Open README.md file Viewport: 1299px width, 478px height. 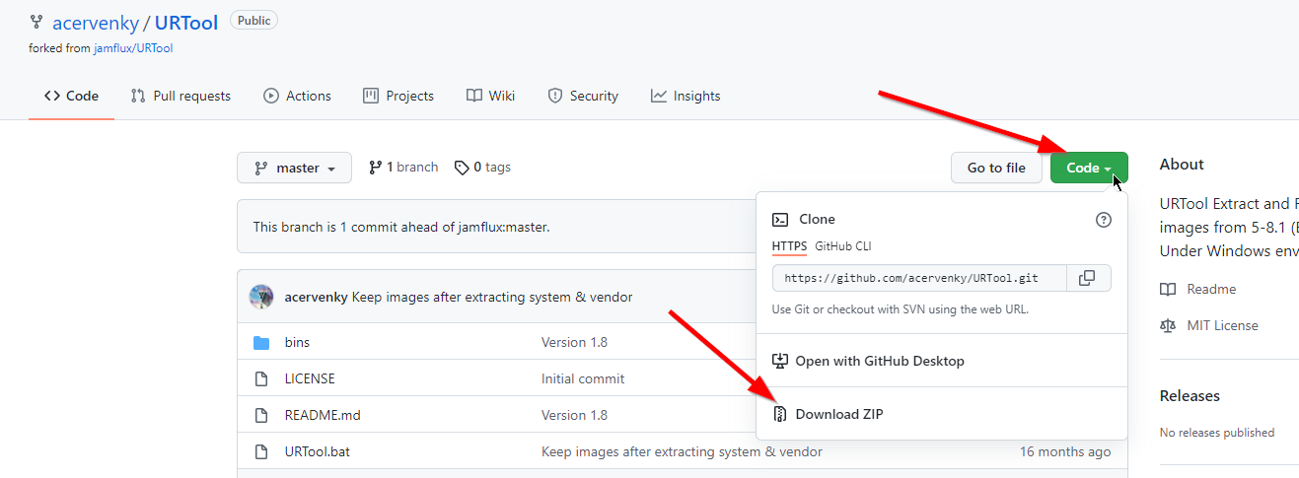(x=323, y=415)
